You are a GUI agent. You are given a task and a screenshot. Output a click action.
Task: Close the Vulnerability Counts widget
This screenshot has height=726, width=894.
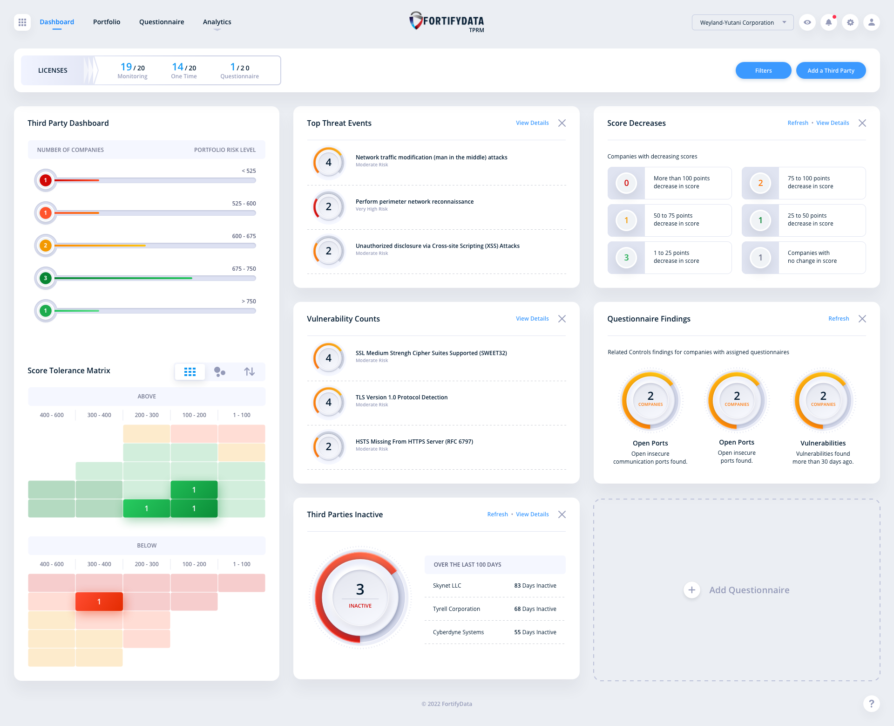point(562,319)
